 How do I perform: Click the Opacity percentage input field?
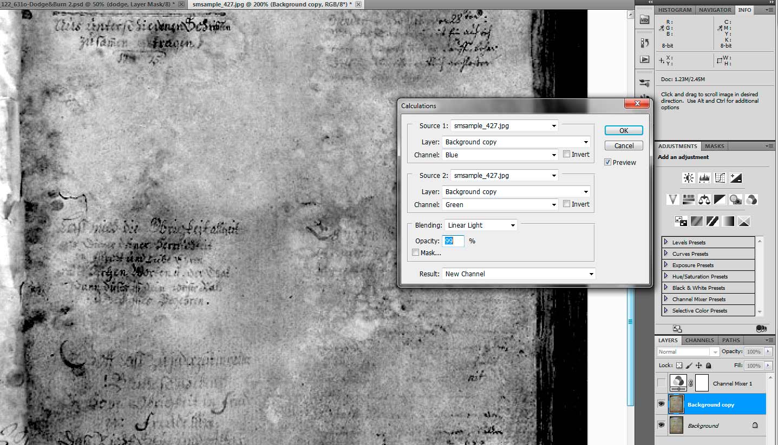pos(454,241)
